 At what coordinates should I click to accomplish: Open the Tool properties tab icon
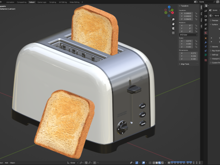(206, 11)
